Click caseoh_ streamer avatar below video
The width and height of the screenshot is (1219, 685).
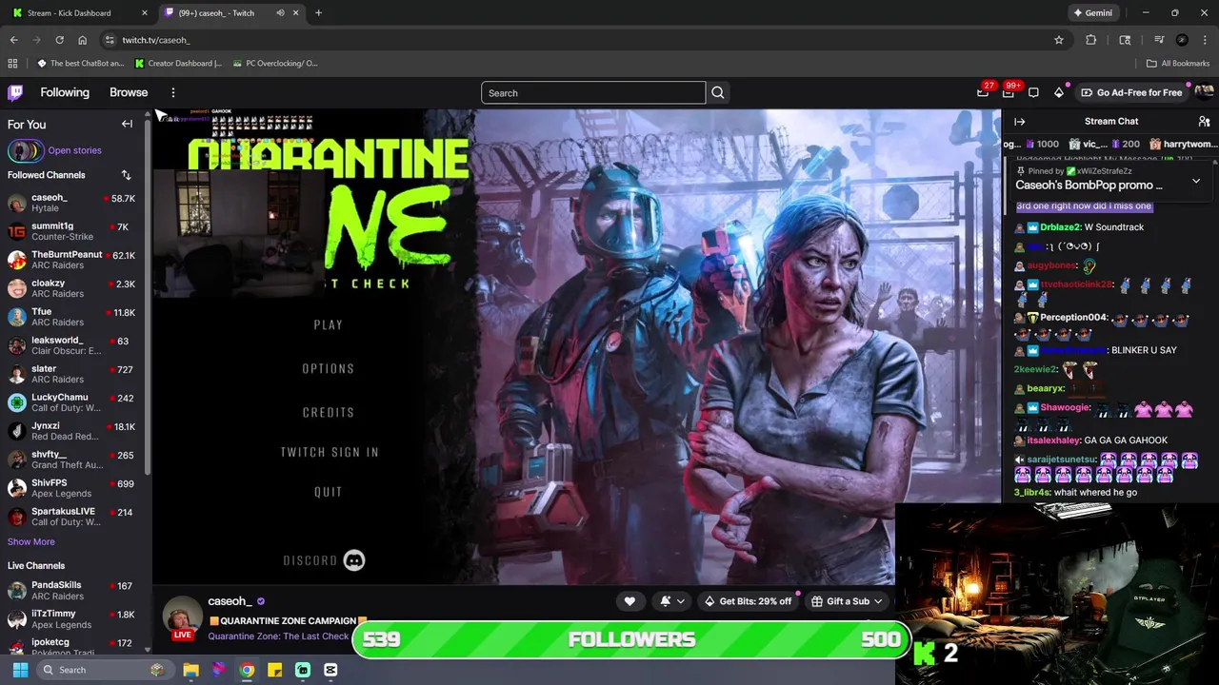(x=182, y=617)
